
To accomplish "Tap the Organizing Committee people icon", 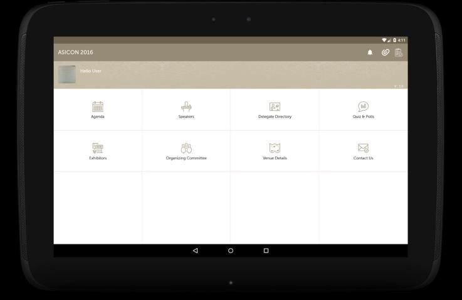I will pyautogui.click(x=186, y=148).
